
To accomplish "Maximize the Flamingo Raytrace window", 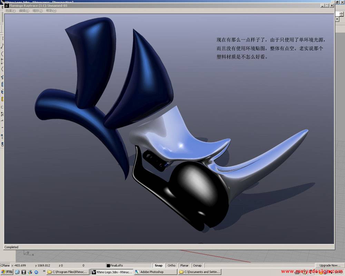I will click(327, 6).
